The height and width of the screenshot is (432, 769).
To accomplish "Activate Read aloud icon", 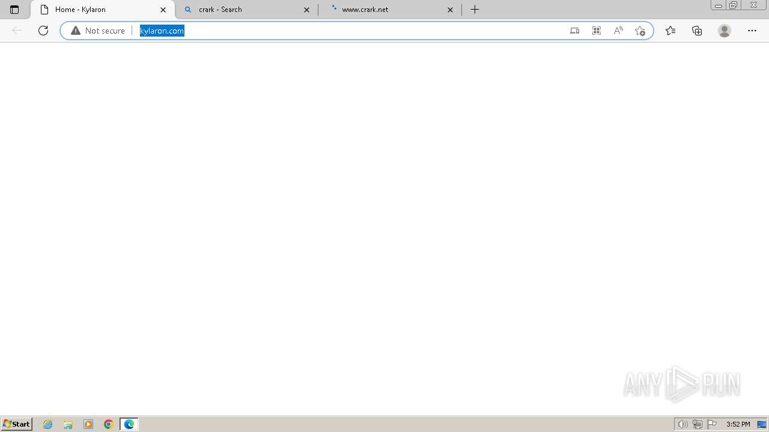I will pyautogui.click(x=618, y=31).
